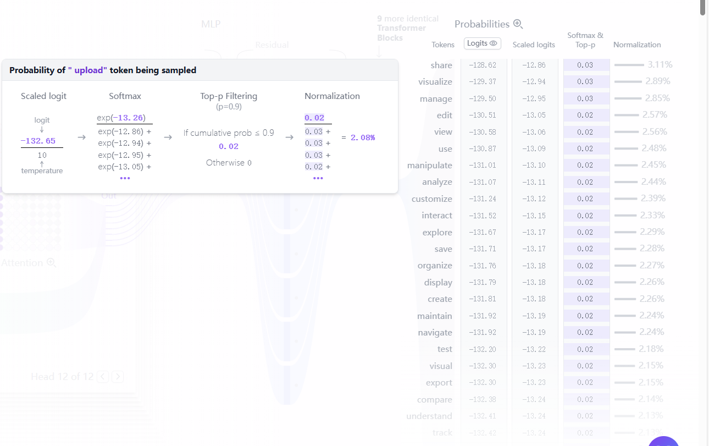Click the Probabilities heading
This screenshot has height=446, width=709.
point(482,24)
